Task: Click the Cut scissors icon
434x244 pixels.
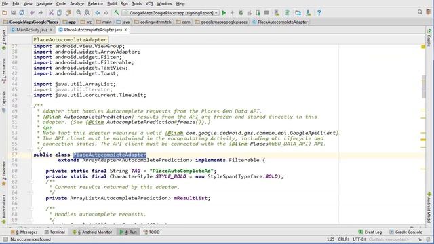Action: pyautogui.click(x=52, y=13)
